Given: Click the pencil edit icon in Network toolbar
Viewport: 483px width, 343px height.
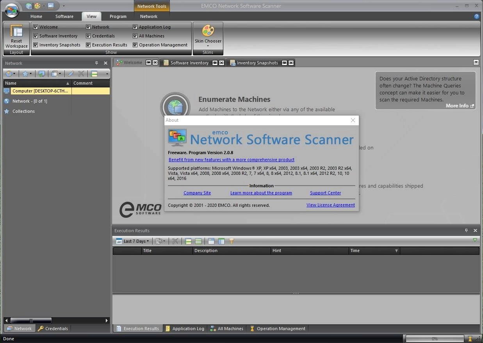Looking at the screenshot, I should click(x=71, y=74).
